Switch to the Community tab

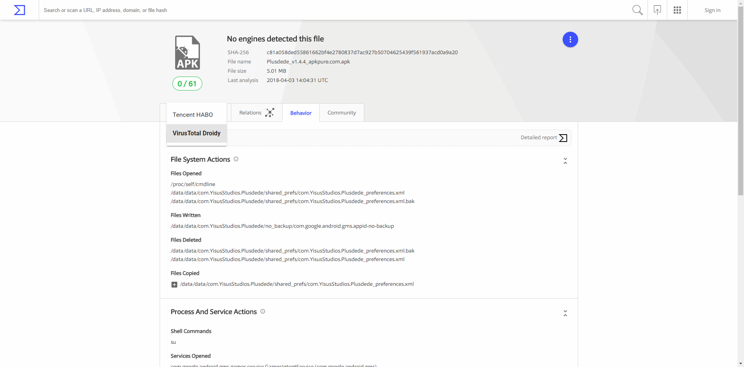[x=341, y=113]
